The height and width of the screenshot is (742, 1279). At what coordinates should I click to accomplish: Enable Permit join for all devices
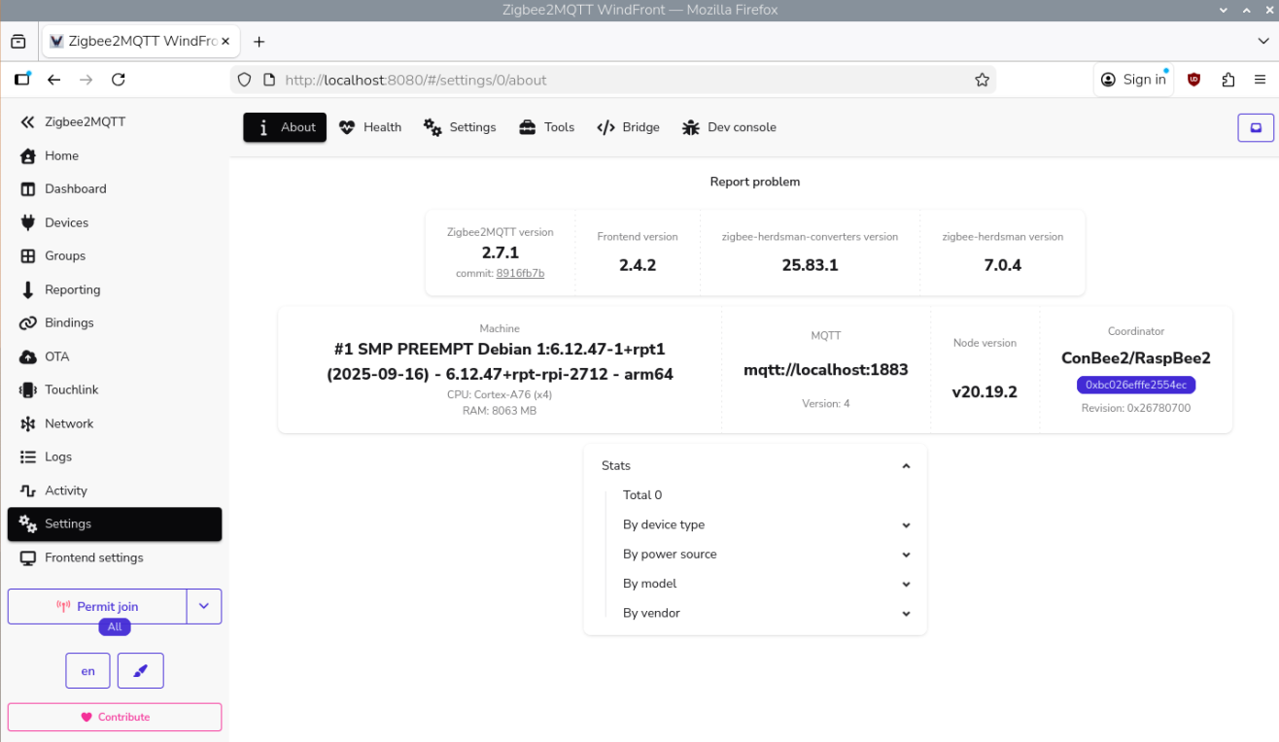pyautogui.click(x=97, y=606)
